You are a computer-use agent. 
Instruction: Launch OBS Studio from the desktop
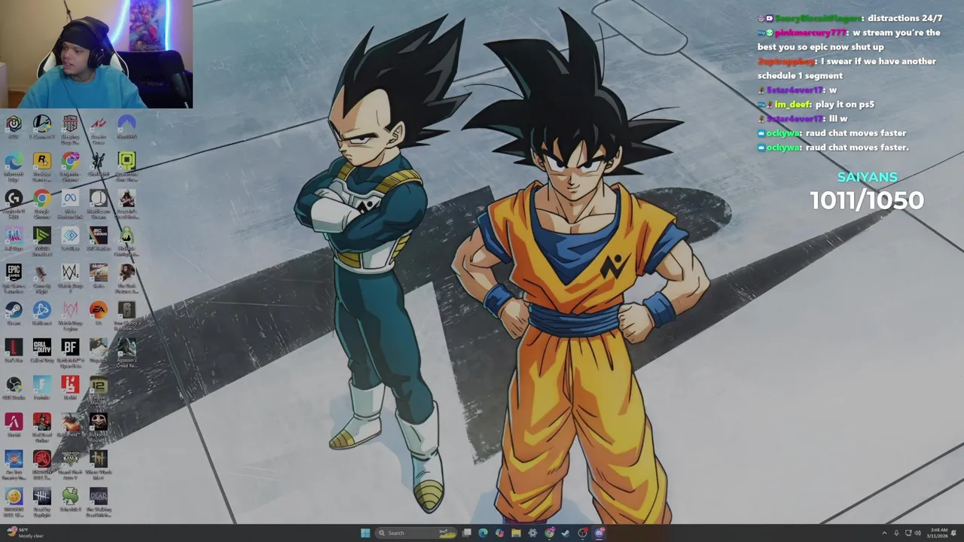(x=14, y=388)
